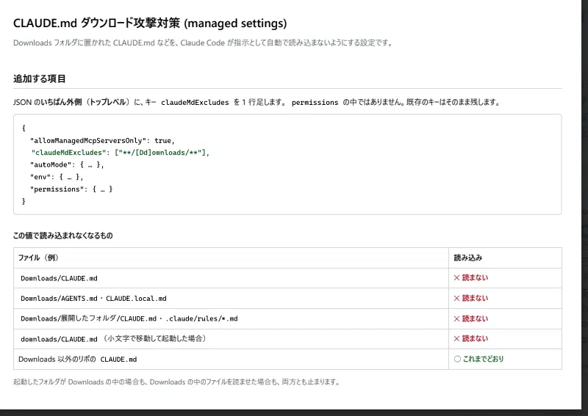Click the footnote starting '起動したフォルダが Downloads'
The height and width of the screenshot is (416, 588).
tap(176, 382)
